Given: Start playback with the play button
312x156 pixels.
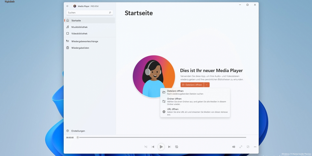Looking at the screenshot, I should (161, 147).
